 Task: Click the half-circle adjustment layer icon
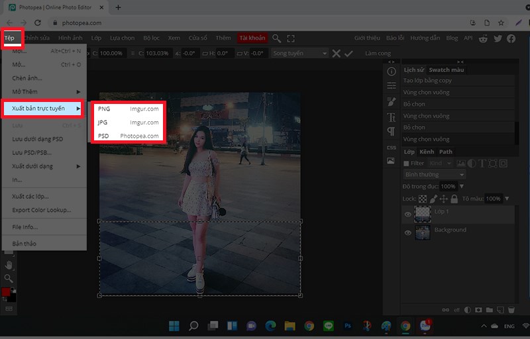(x=468, y=310)
